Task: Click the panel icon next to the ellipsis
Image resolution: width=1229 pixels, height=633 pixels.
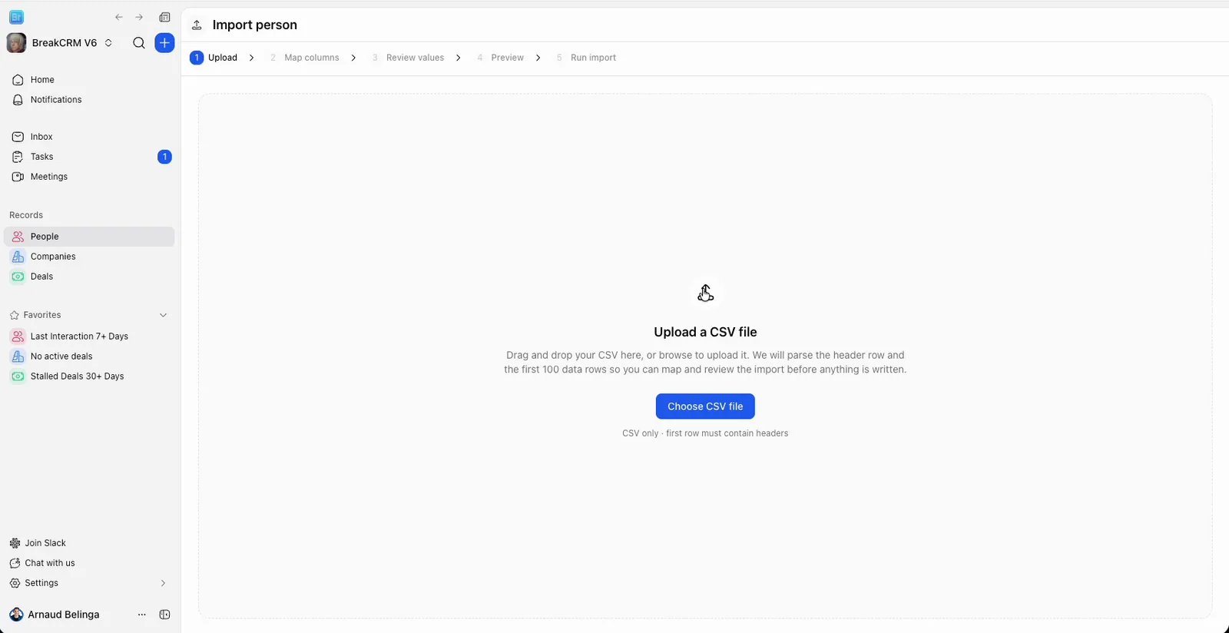Action: click(x=164, y=615)
